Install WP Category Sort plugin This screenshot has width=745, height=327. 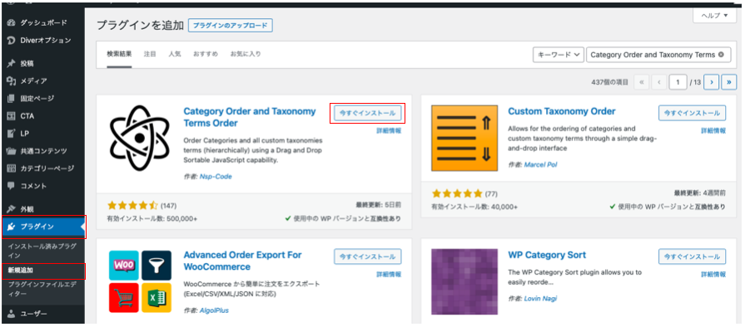click(693, 256)
